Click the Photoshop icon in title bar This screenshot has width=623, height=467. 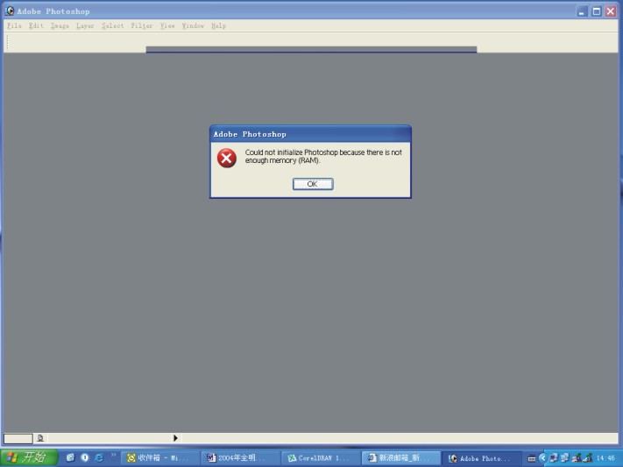10,11
